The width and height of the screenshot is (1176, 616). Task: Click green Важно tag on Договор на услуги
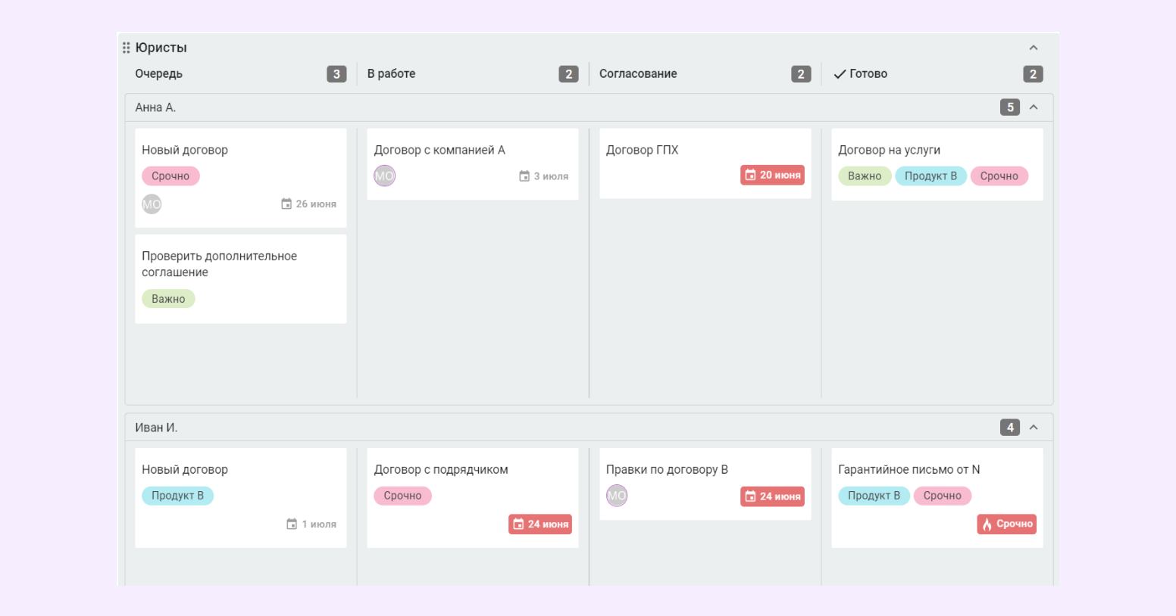(865, 176)
